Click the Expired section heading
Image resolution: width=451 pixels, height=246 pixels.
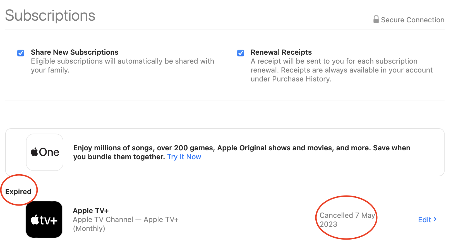click(18, 192)
